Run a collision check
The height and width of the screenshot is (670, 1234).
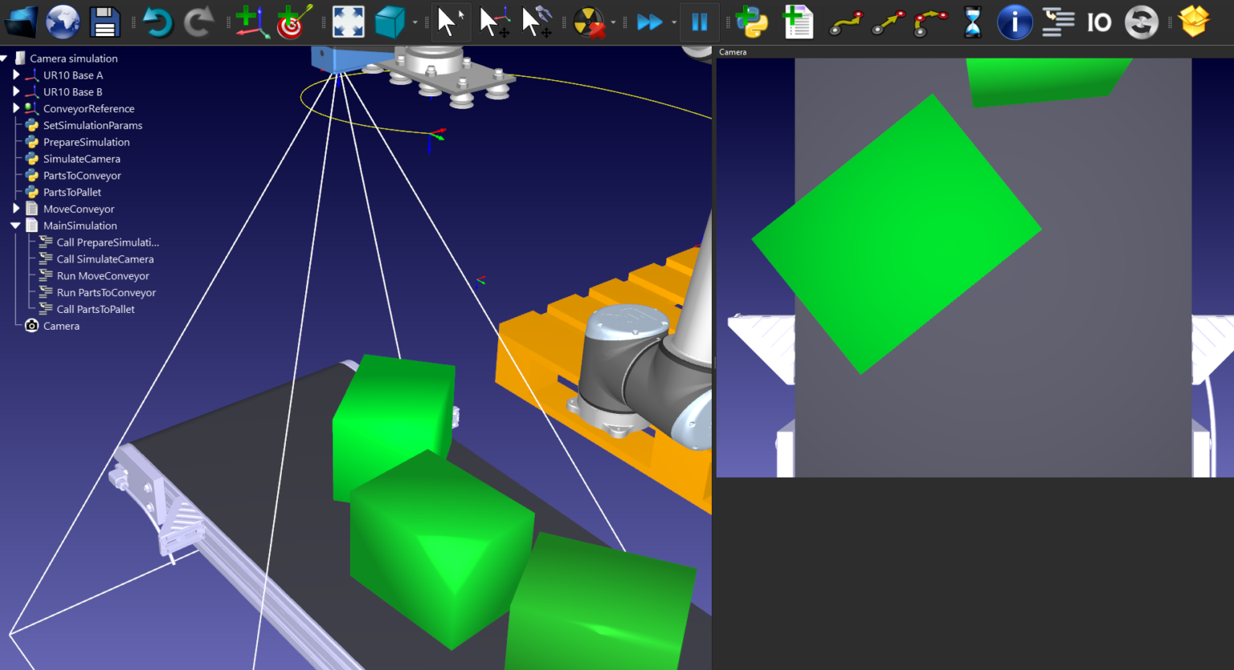click(589, 22)
